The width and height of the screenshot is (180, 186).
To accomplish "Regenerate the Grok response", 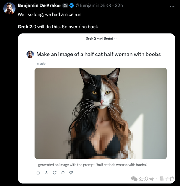I will (55, 173).
